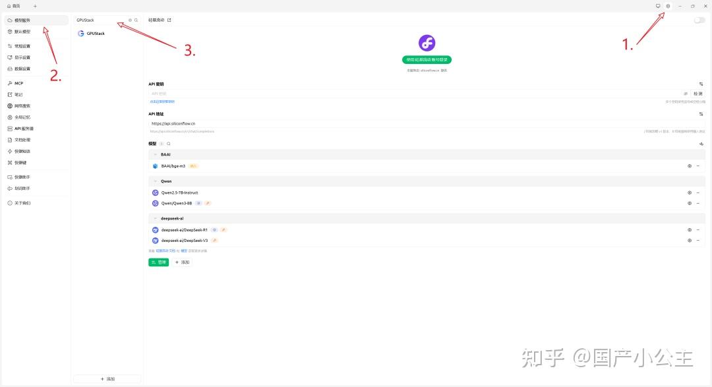
Task: Open 快捷助手 settings section
Action: pos(36,177)
